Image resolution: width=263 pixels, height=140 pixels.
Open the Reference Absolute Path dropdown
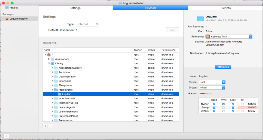pyautogui.click(x=229, y=37)
